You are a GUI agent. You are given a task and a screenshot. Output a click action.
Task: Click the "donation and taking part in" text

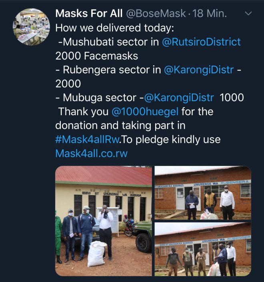(120, 126)
